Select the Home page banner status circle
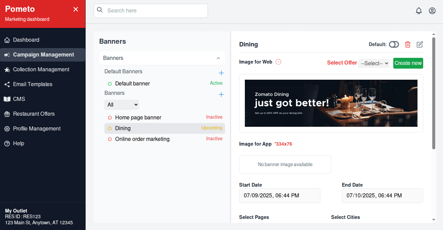The height and width of the screenshot is (230, 443). coord(110,117)
